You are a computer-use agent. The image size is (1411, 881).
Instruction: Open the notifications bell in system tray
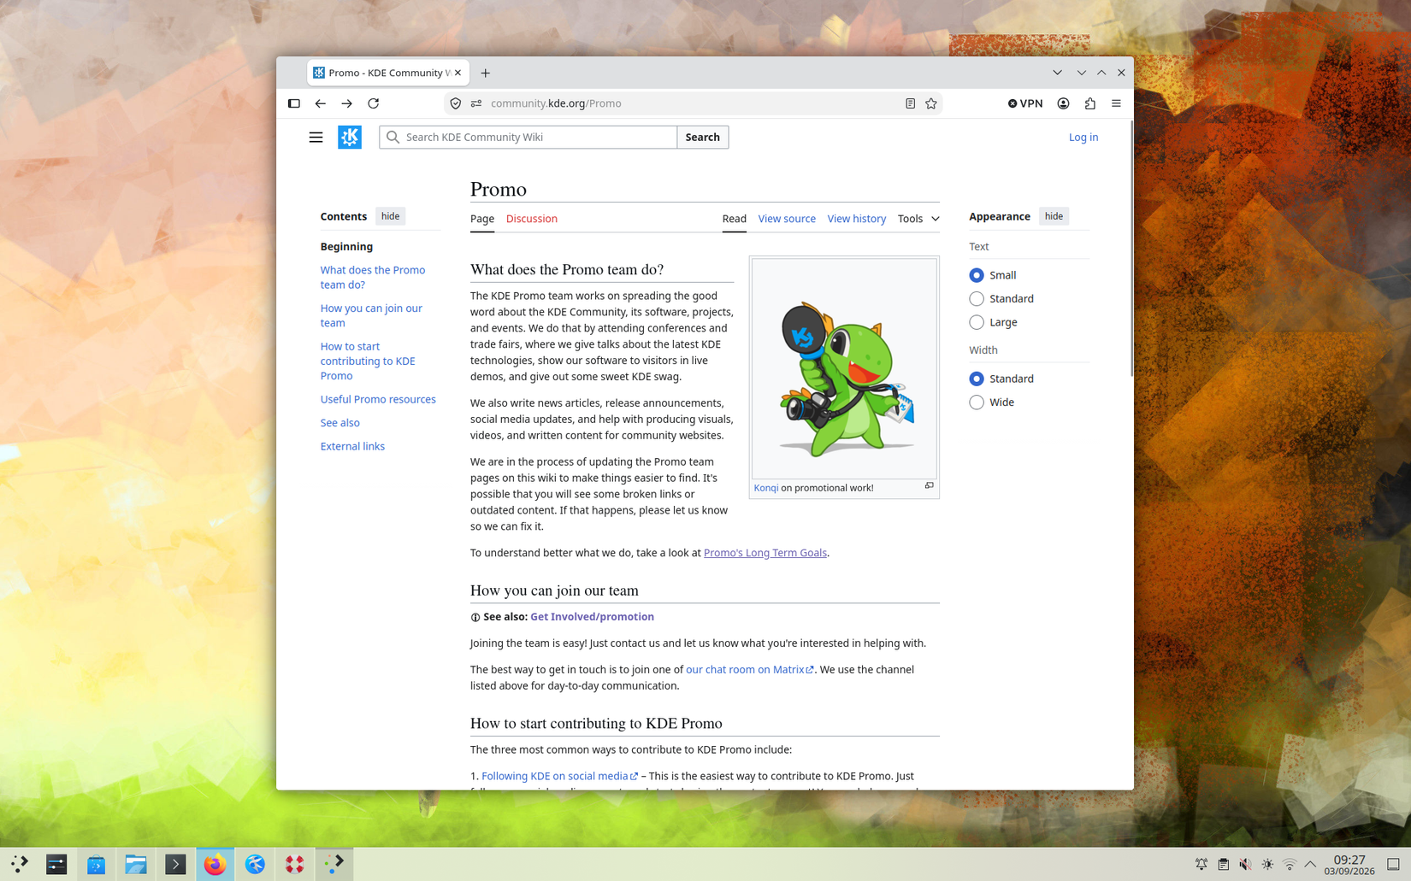pyautogui.click(x=1201, y=864)
